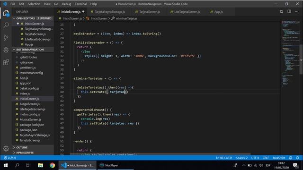The width and height of the screenshot is (303, 170).
Task: Open the View menu
Action: 47,4
